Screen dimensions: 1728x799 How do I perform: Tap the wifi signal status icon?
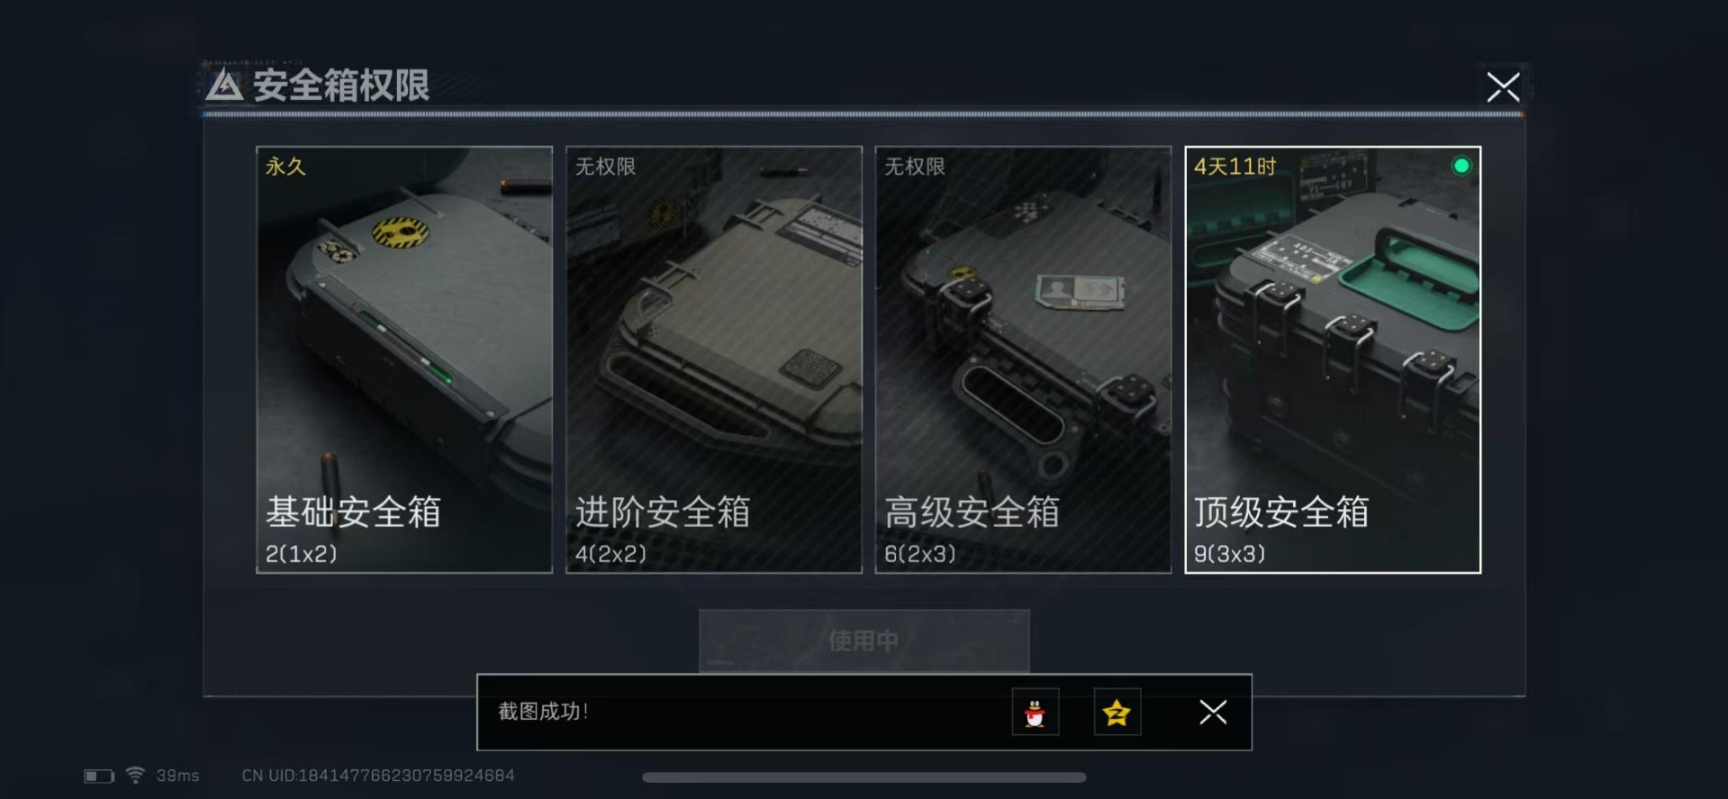135,775
